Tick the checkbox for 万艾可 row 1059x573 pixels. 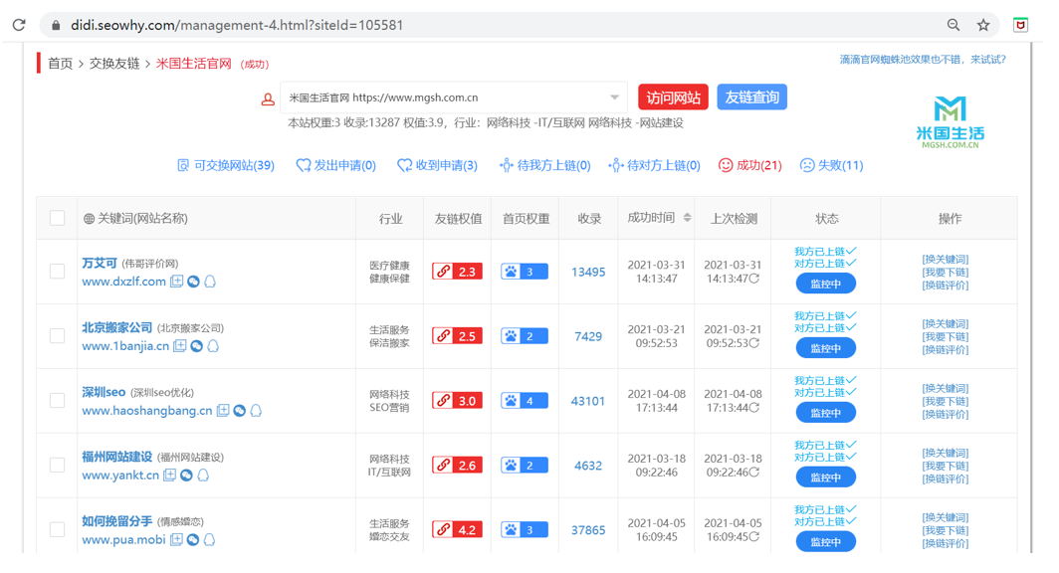click(x=58, y=272)
